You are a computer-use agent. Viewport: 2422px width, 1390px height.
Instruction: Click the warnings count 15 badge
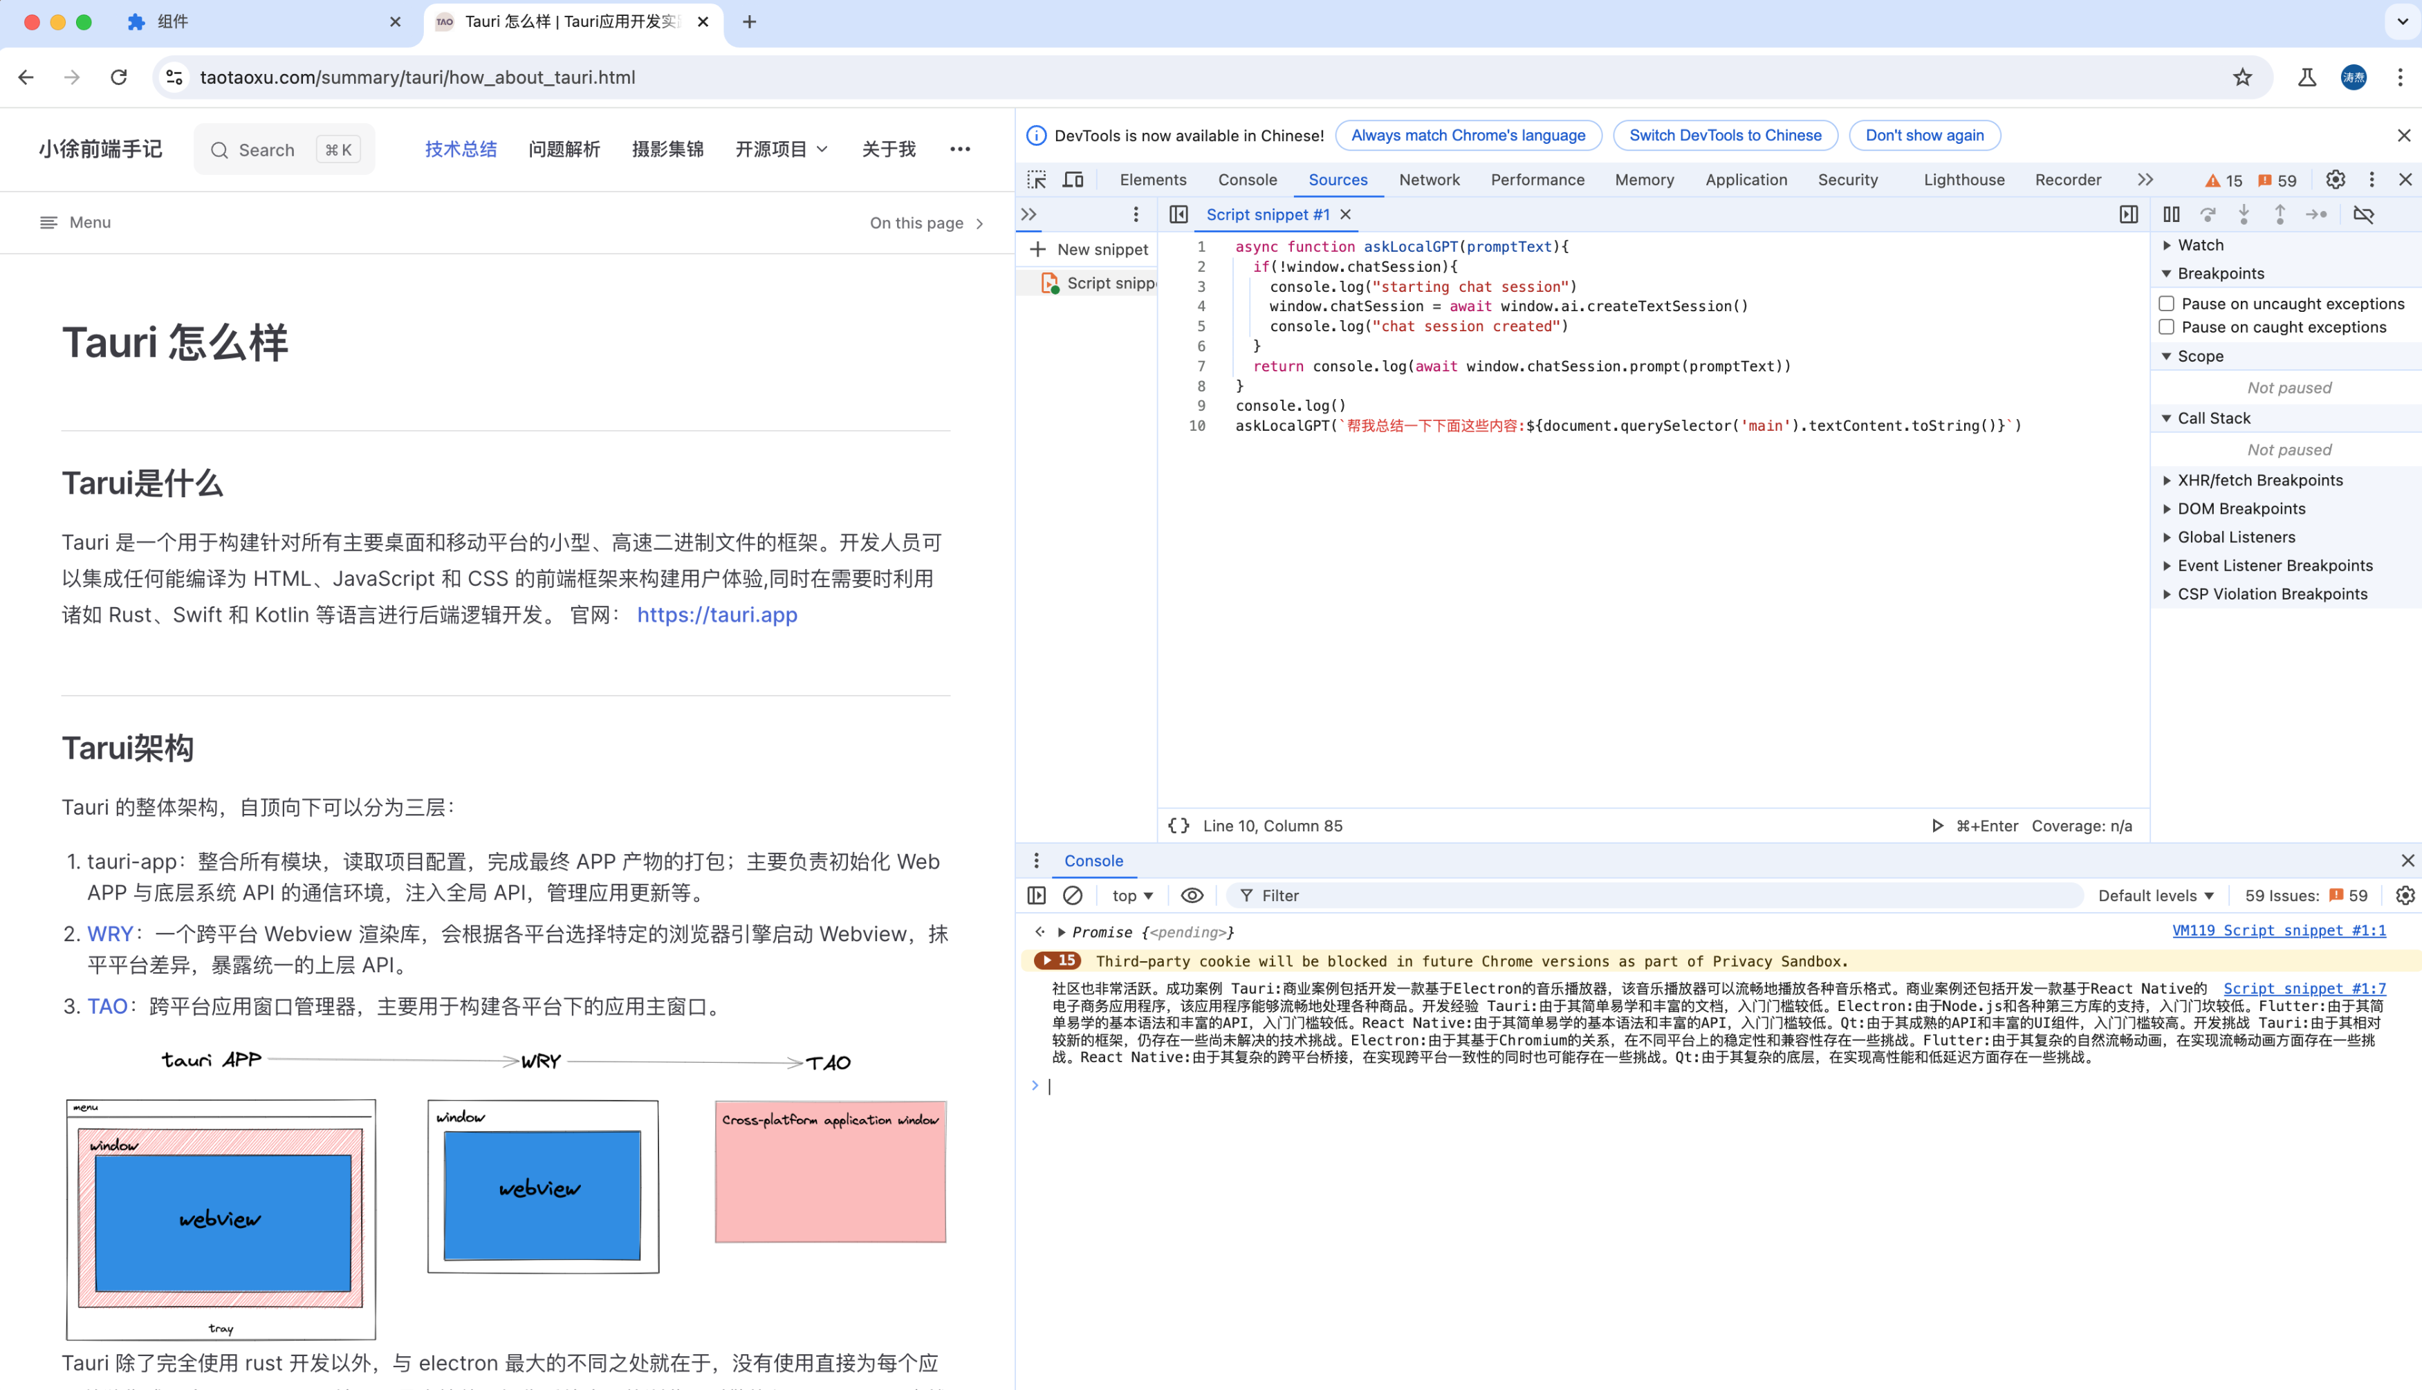(2224, 180)
